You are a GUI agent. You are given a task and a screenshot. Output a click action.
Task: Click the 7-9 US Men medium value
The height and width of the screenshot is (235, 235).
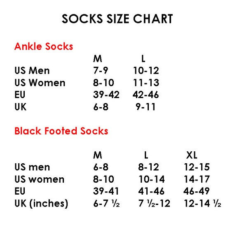click(x=101, y=70)
